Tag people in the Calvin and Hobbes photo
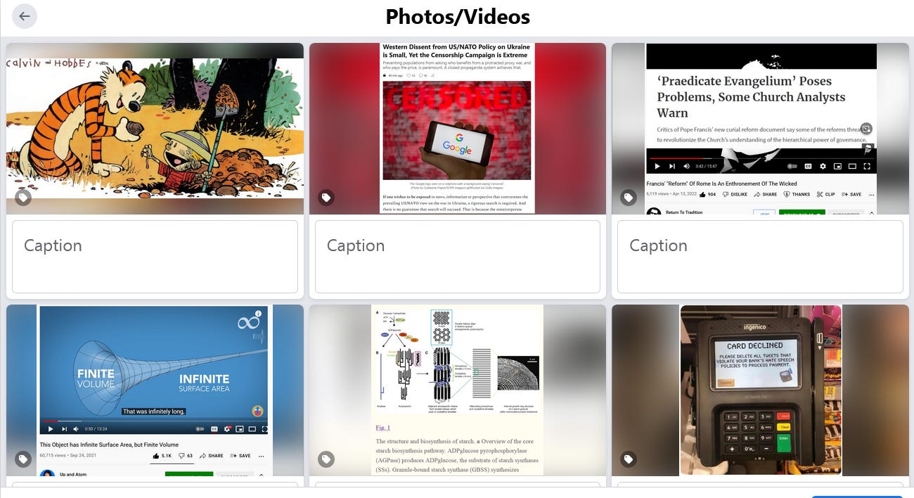 click(x=23, y=198)
